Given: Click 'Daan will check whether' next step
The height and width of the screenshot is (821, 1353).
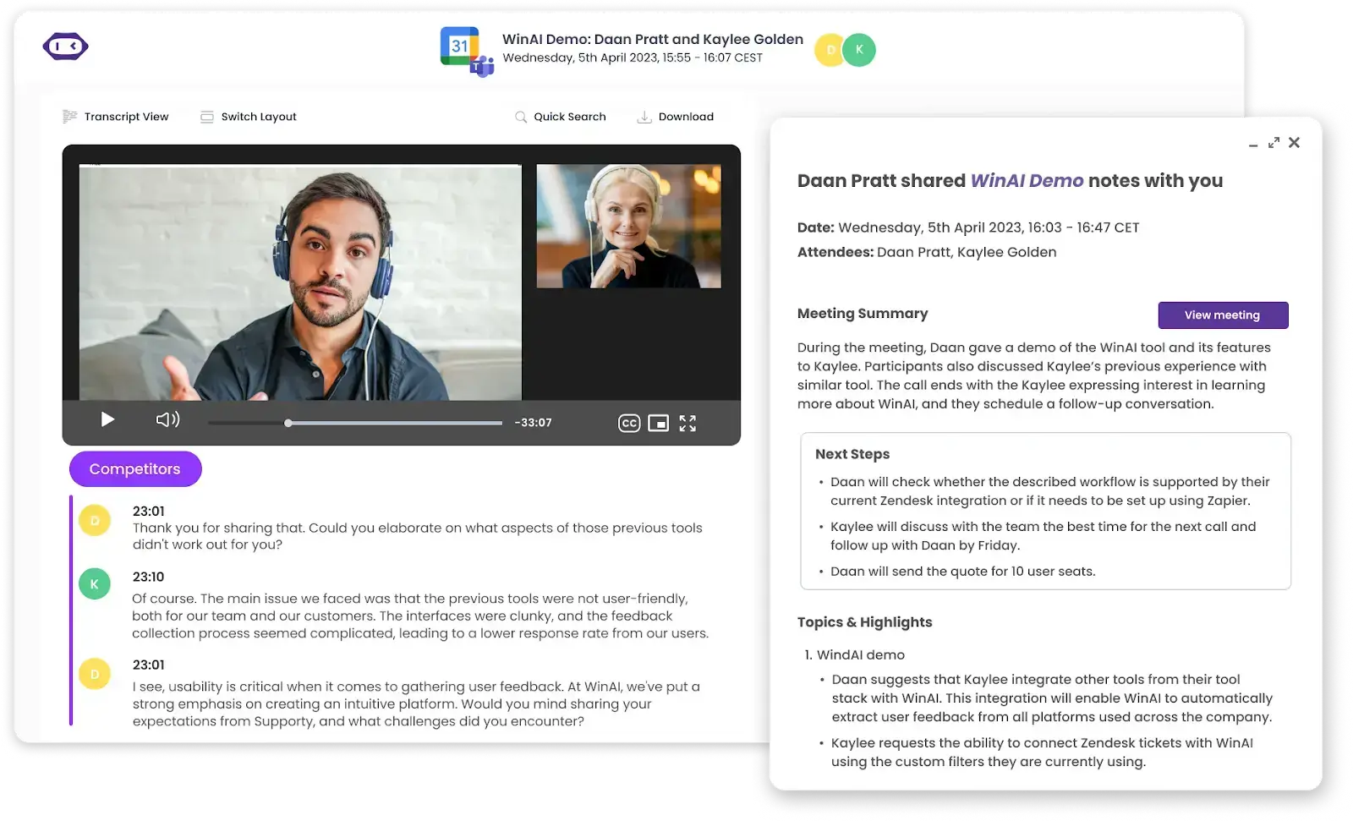Looking at the screenshot, I should [1049, 491].
